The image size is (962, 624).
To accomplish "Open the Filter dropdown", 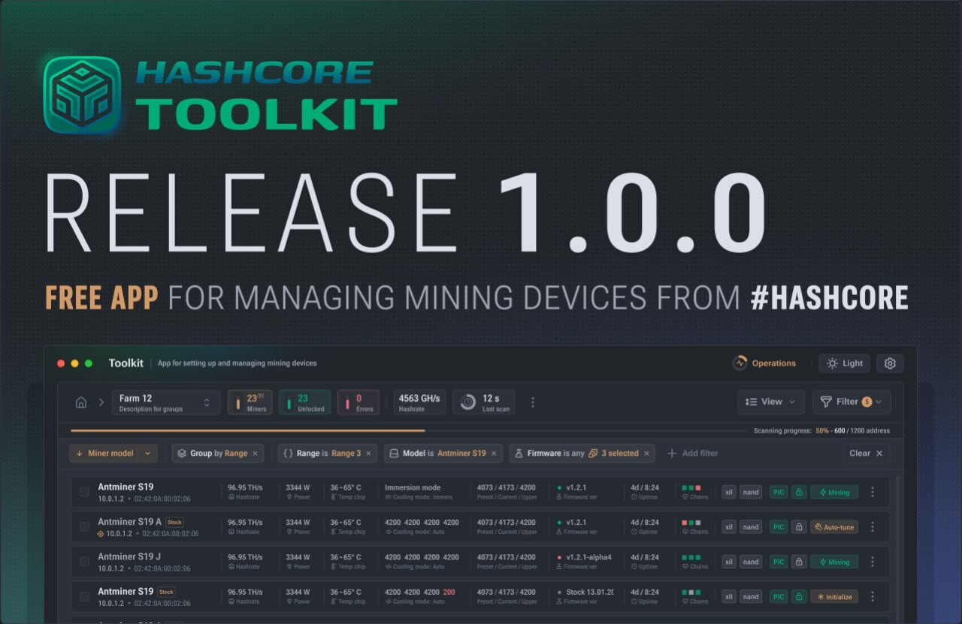I will point(852,402).
